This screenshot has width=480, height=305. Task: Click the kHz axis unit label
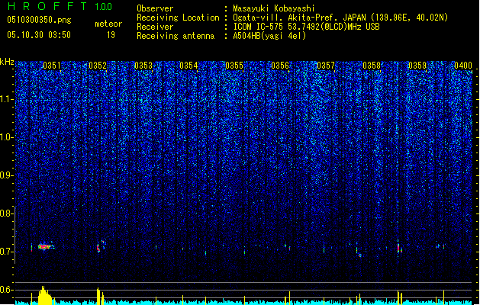pos(7,62)
